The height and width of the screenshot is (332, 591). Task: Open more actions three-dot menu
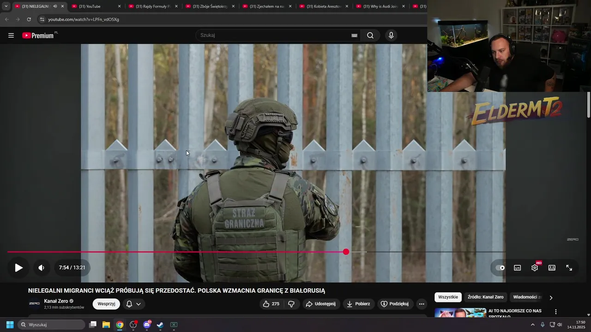click(x=422, y=304)
